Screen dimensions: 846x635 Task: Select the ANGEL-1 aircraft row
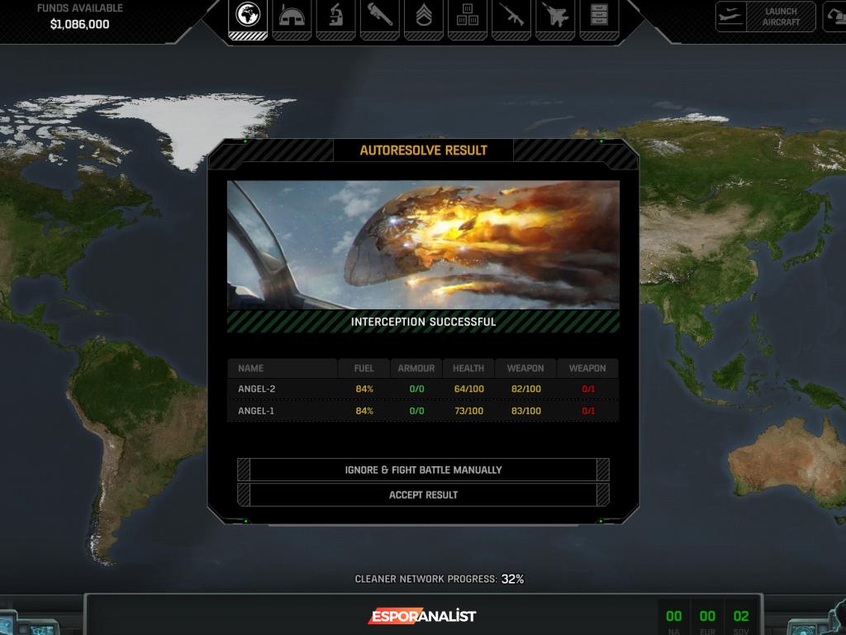(x=422, y=411)
